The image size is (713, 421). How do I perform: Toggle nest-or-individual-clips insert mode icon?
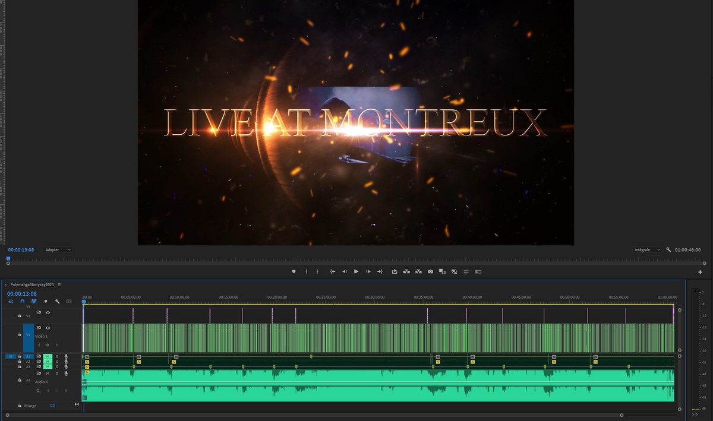(x=11, y=301)
